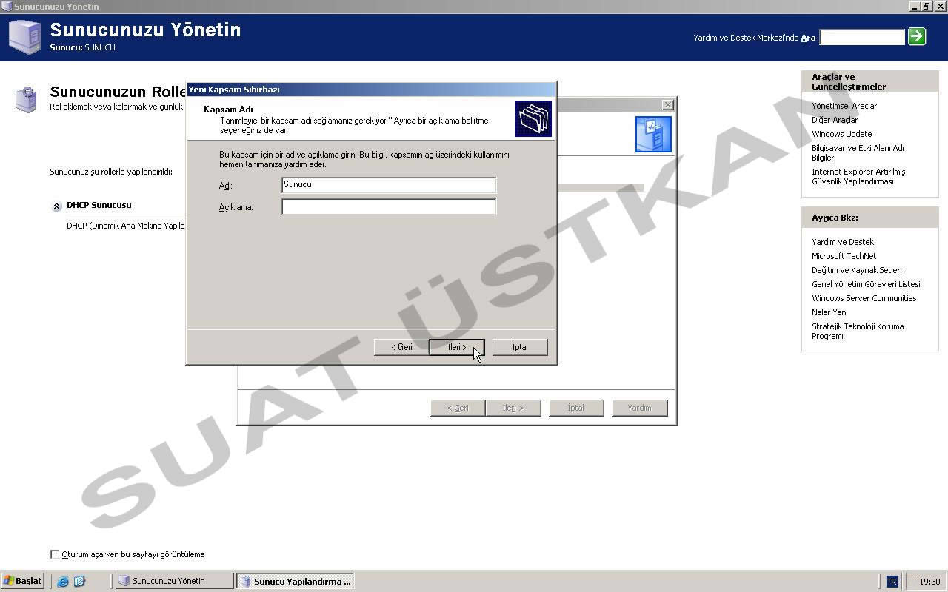
Task: Open the second quick launch browser icon
Action: (x=79, y=582)
